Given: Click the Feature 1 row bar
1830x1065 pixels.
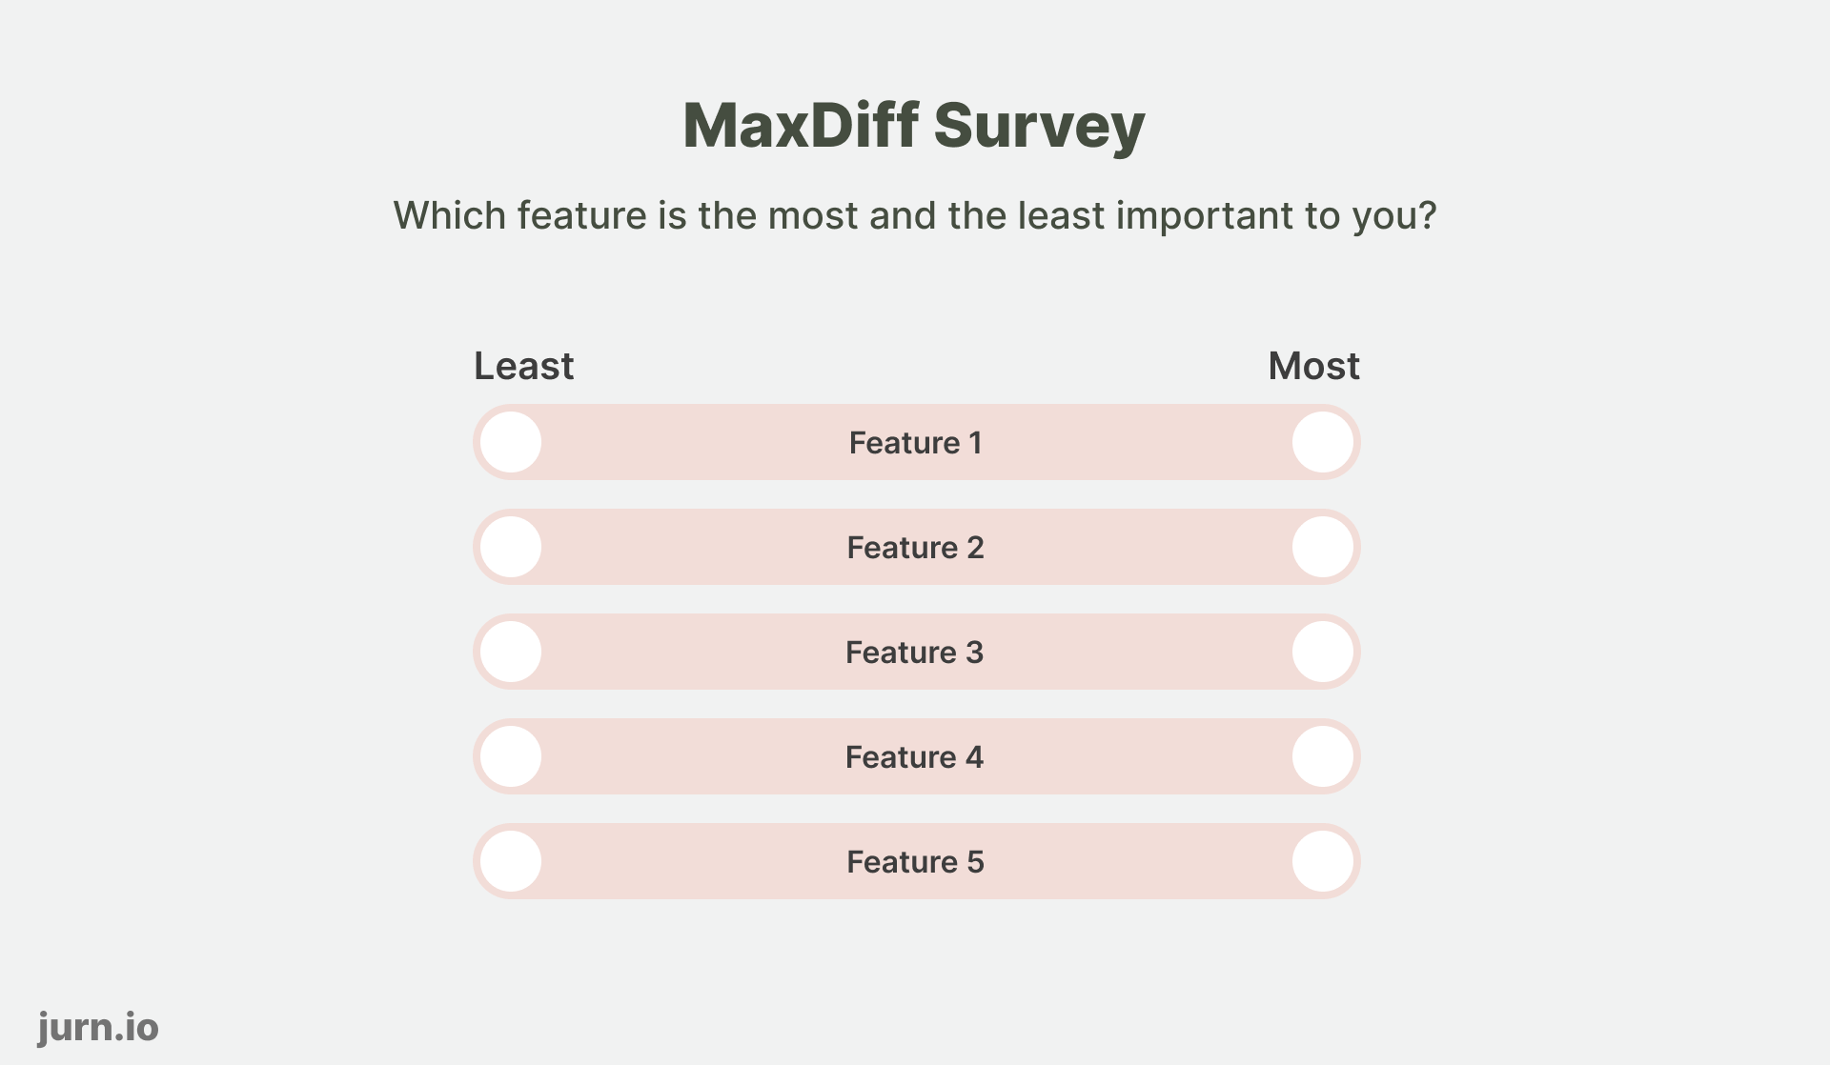Looking at the screenshot, I should coord(915,441).
